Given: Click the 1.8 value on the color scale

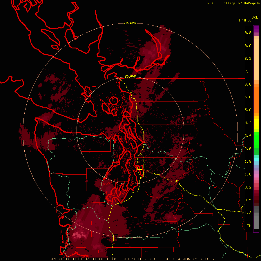Looking at the screenshot, I should [x=248, y=162].
